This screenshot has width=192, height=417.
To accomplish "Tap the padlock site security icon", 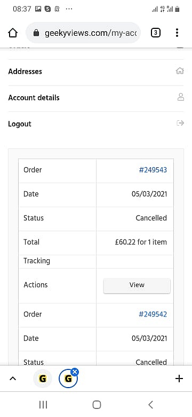I will point(36,33).
